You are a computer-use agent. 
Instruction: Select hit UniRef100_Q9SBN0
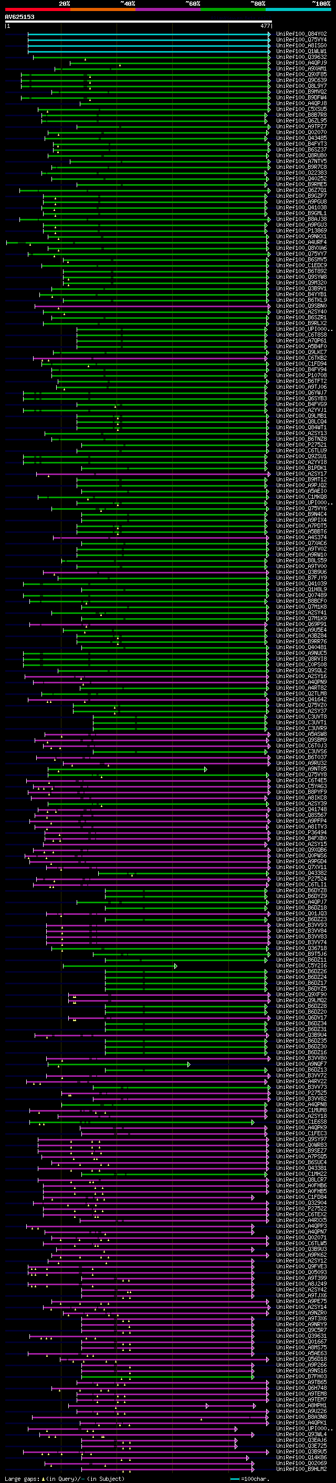point(301,306)
